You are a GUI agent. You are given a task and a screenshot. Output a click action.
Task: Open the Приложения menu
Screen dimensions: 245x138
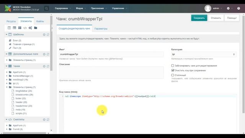[x=99, y=8]
